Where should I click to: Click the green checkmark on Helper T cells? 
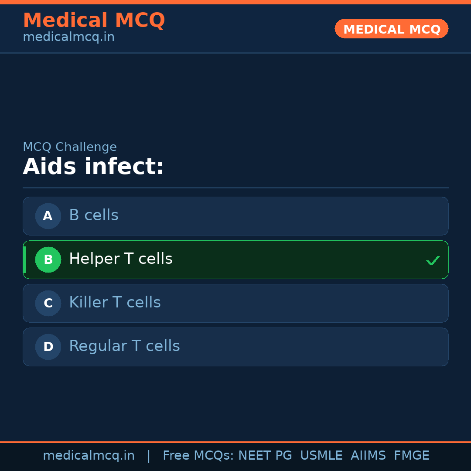point(433,260)
